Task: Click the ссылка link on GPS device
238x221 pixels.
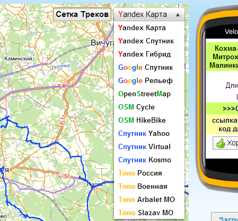Action: point(225,121)
